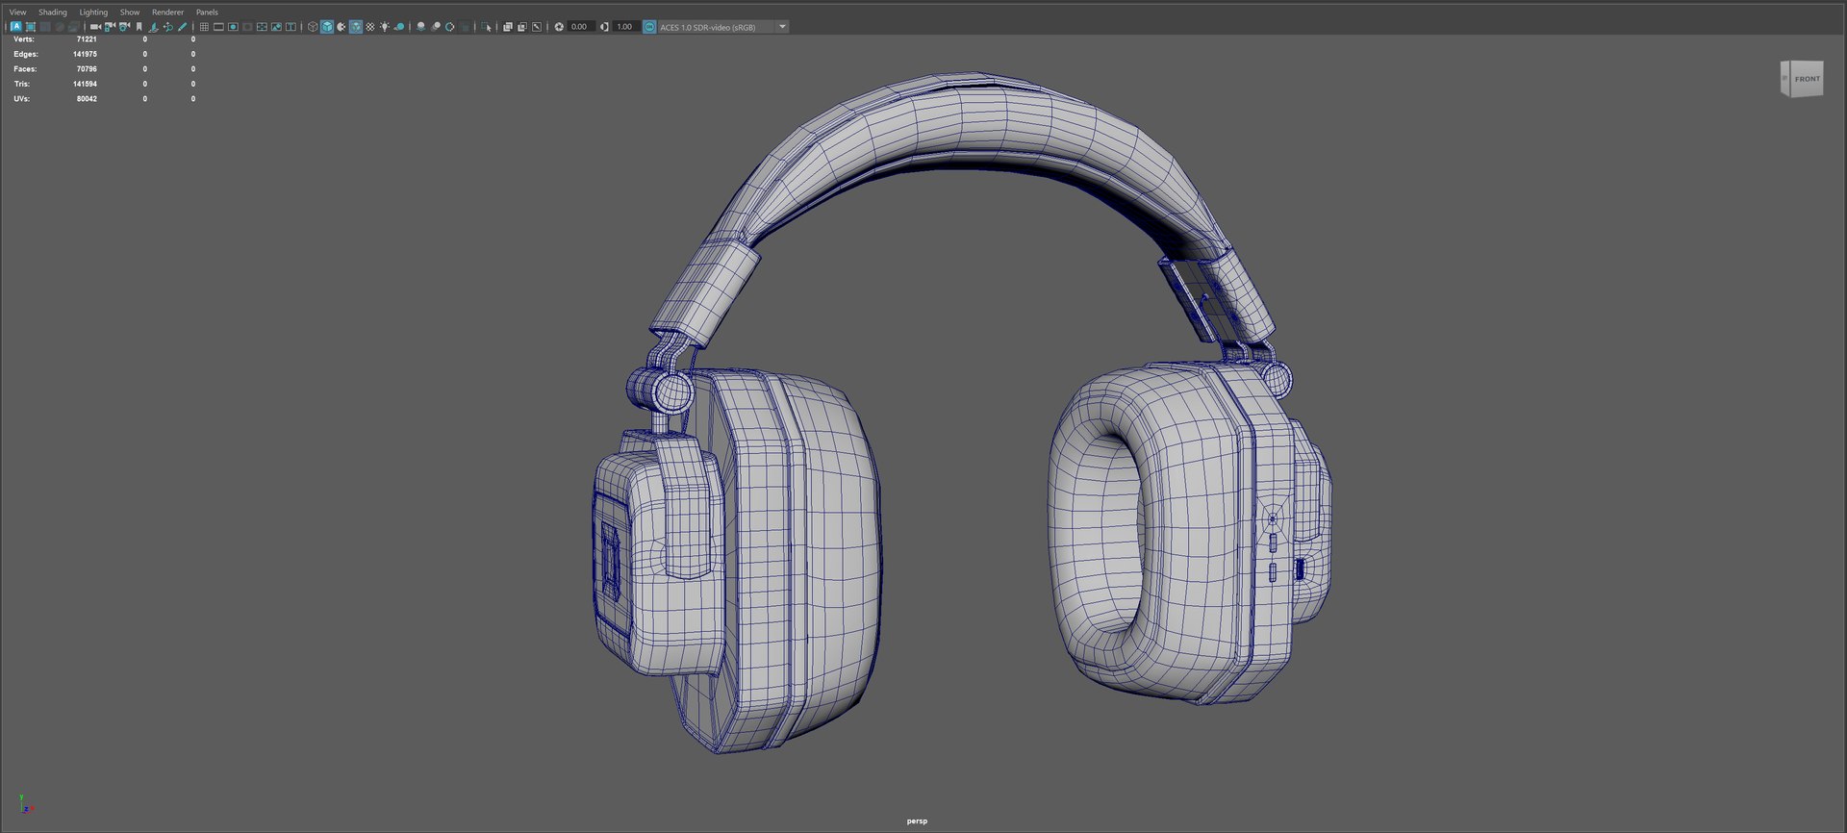Click the Select Camera icon
The image size is (1847, 833).
(x=95, y=27)
